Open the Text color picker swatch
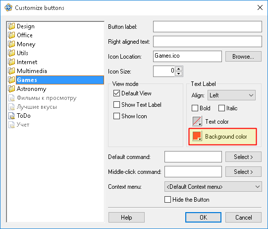 (197, 121)
